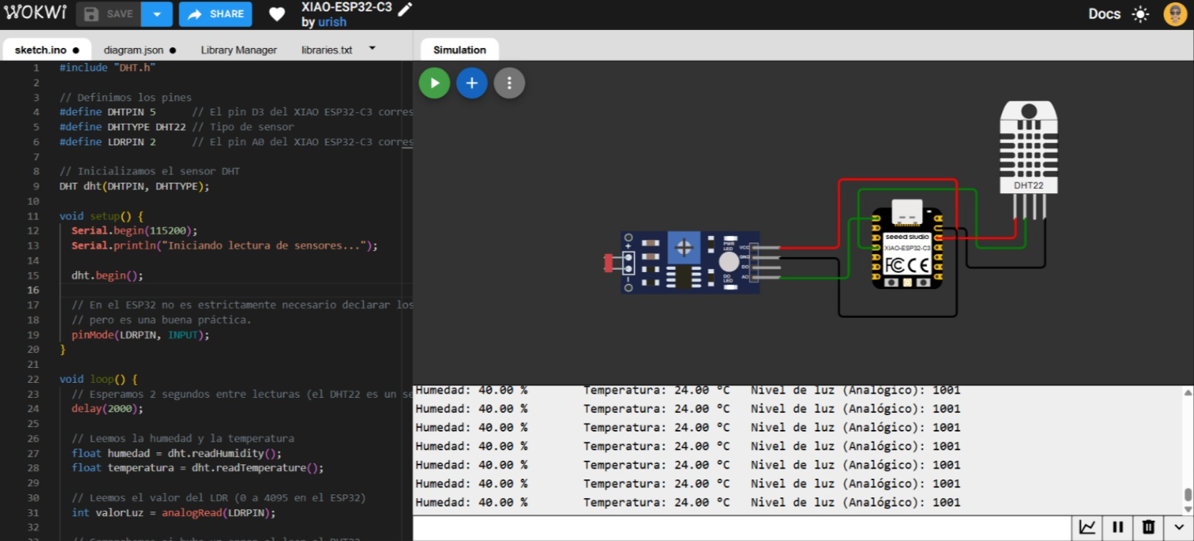1194x541 pixels.
Task: Click the trimmer potentiometer on the LDR module
Action: click(684, 248)
